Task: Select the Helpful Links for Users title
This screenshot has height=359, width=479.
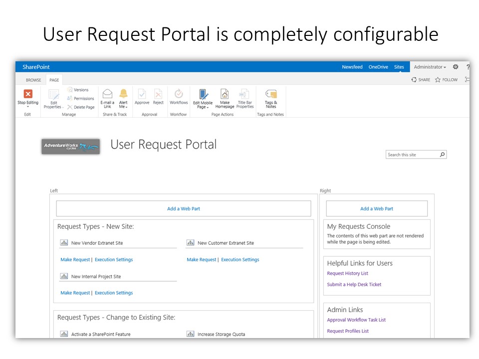Action: (360, 263)
